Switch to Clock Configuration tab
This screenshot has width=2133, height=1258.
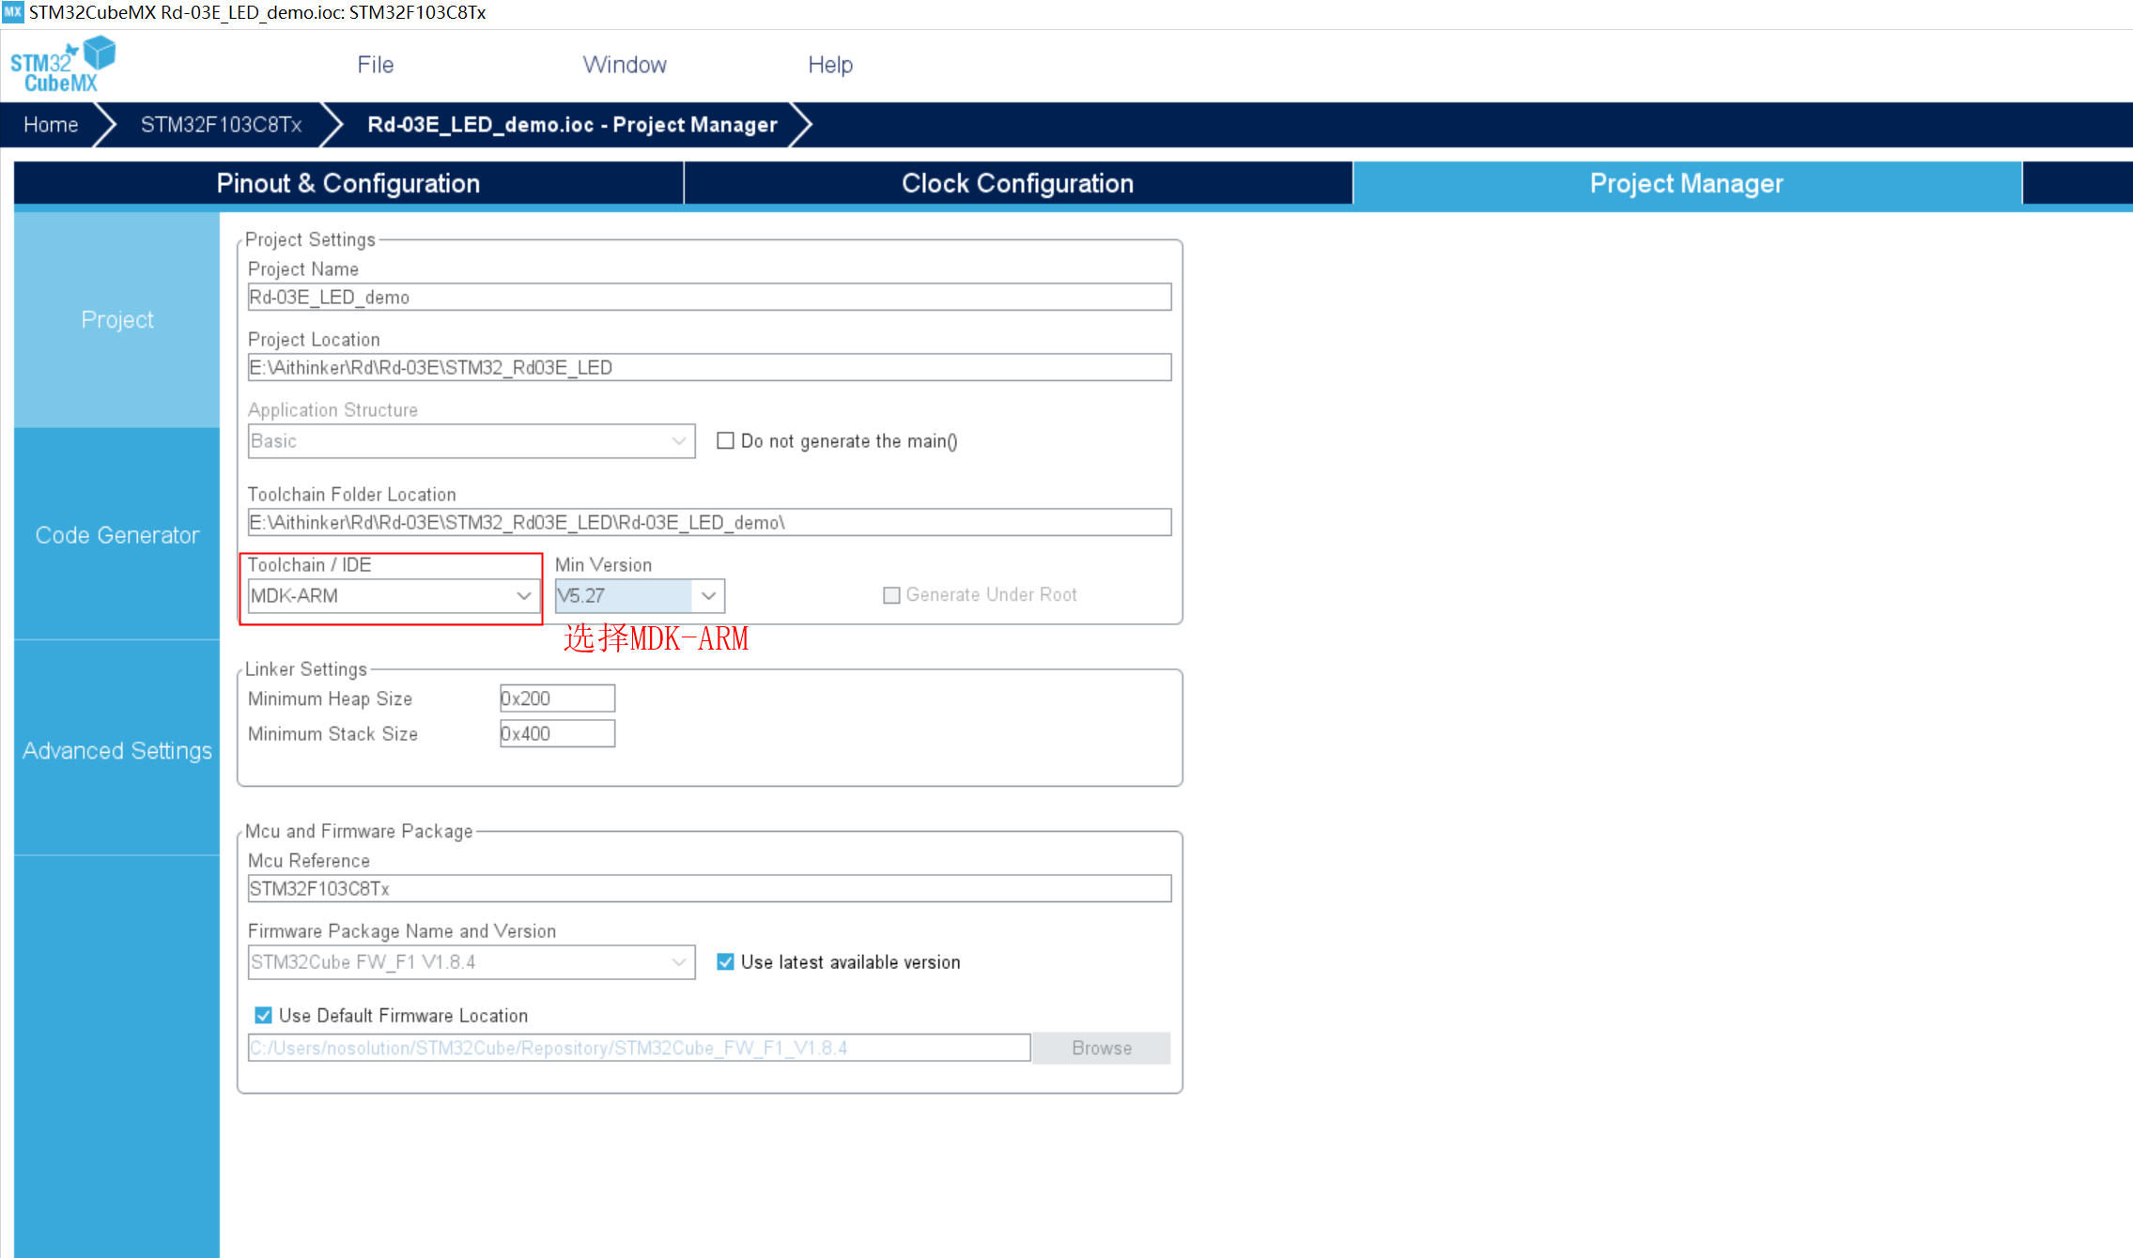tap(1017, 183)
